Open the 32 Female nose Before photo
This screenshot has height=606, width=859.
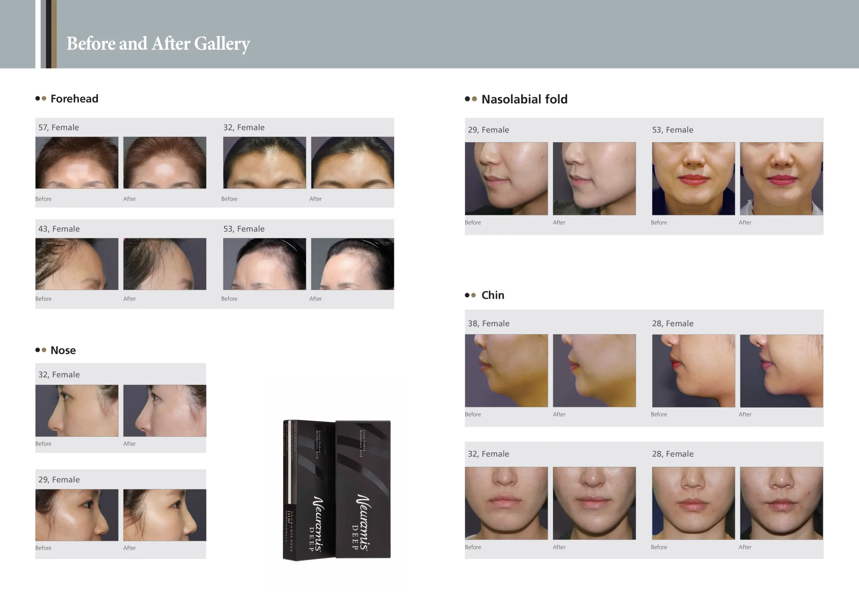point(77,410)
